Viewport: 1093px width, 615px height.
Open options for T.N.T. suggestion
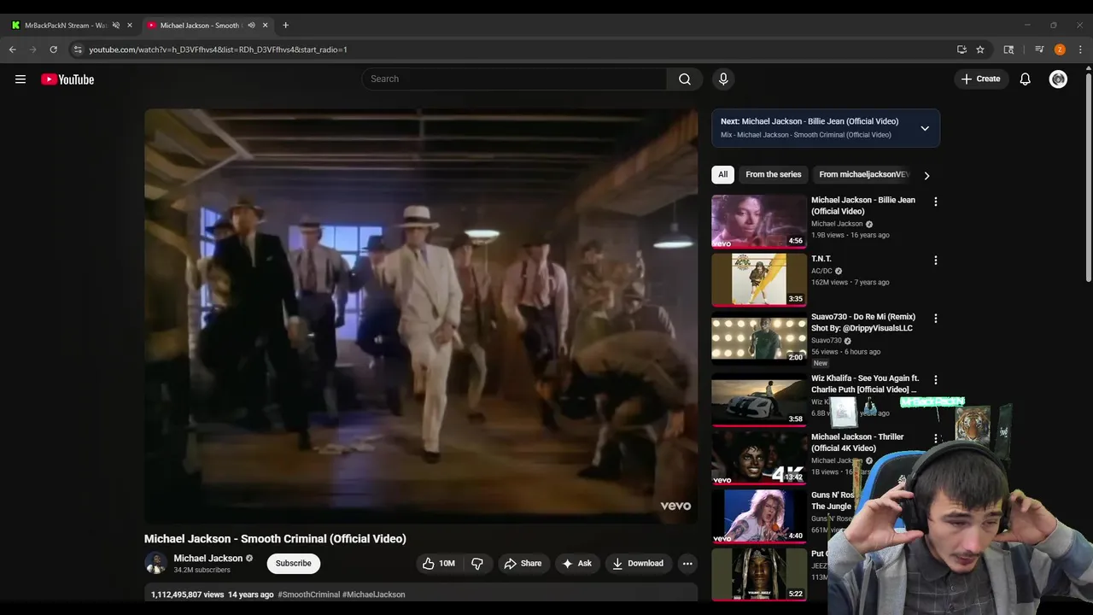coord(936,260)
